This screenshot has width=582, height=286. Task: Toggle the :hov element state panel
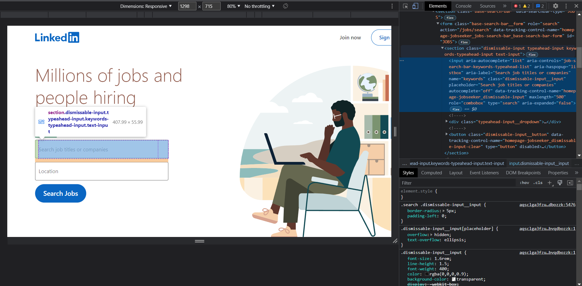point(524,183)
